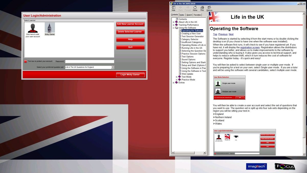307x173 pixels.
Task: Select Operating Modes of Life in topic
Action: click(194, 45)
